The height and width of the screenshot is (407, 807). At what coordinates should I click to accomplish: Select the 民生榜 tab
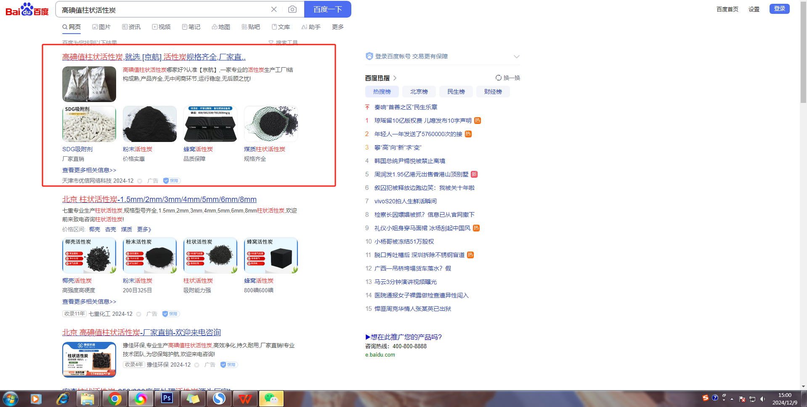pos(456,92)
